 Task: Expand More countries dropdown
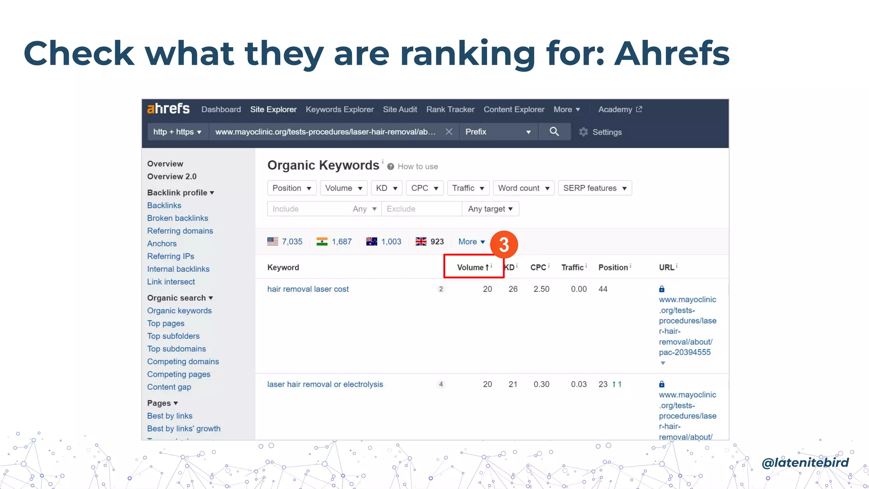click(471, 242)
